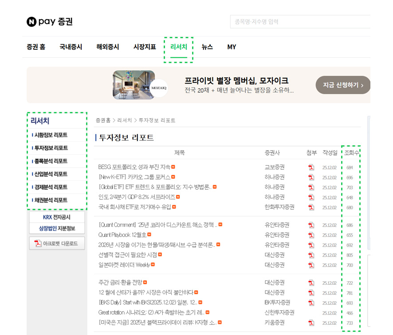Select 종목분석 리포트 in sidebar

[x=51, y=161]
